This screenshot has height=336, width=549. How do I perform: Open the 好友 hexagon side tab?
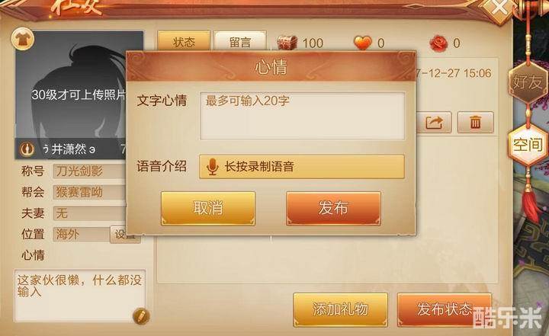point(528,82)
